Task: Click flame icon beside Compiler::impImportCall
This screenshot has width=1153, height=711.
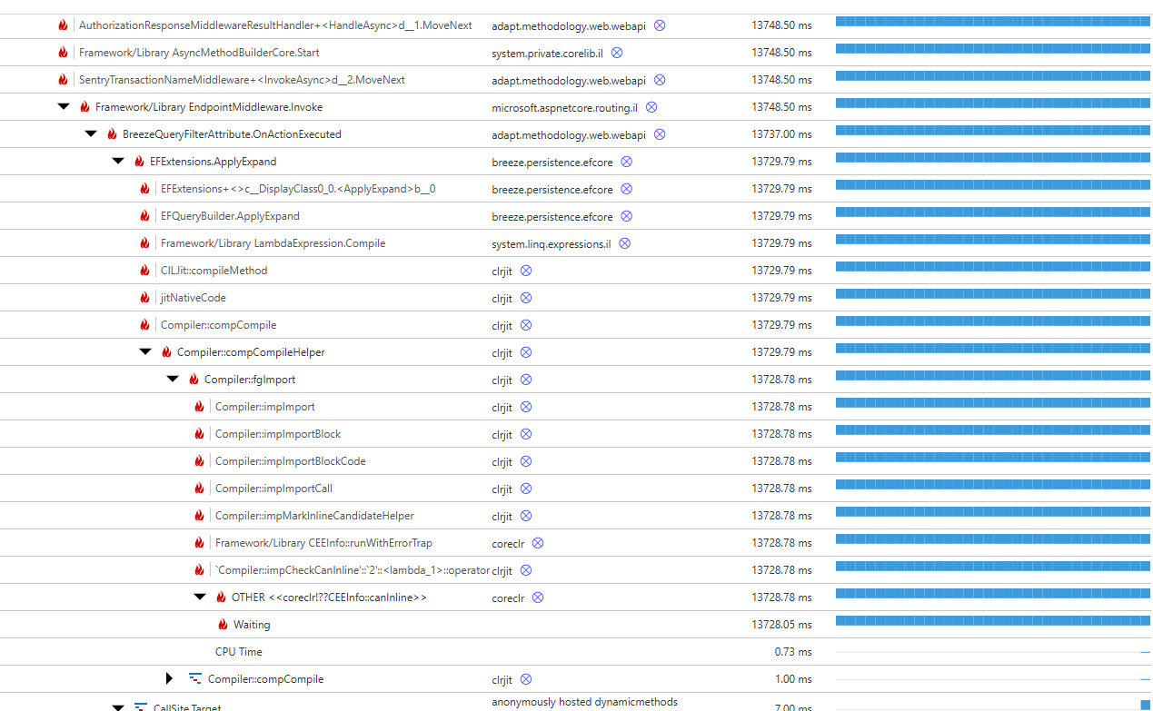Action: pyautogui.click(x=199, y=489)
